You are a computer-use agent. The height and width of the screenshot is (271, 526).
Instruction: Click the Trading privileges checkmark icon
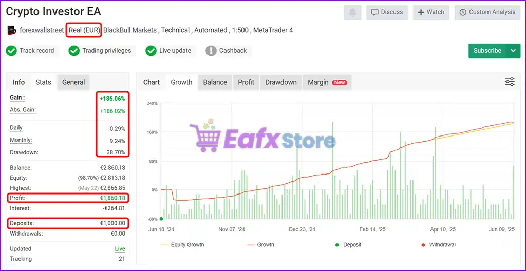pos(74,51)
